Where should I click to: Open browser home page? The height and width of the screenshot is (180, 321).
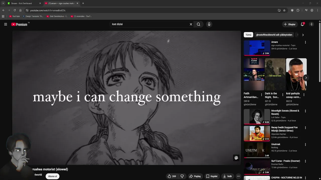(20, 10)
